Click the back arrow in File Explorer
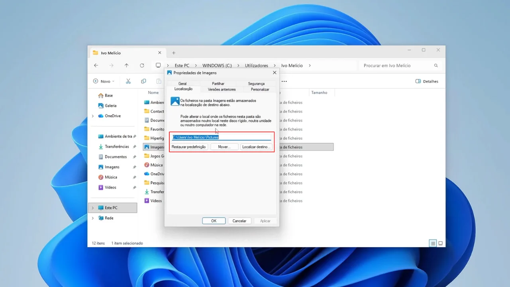Screen dimensions: 510x287 (x=96, y=65)
